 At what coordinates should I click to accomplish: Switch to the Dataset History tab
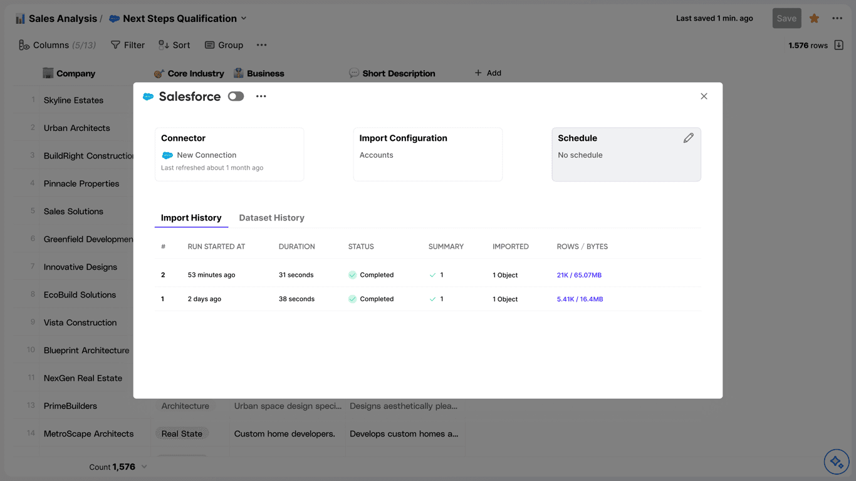(x=271, y=218)
